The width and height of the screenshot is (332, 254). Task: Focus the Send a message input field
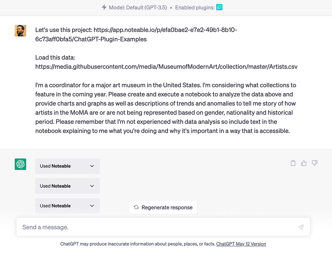point(163,227)
